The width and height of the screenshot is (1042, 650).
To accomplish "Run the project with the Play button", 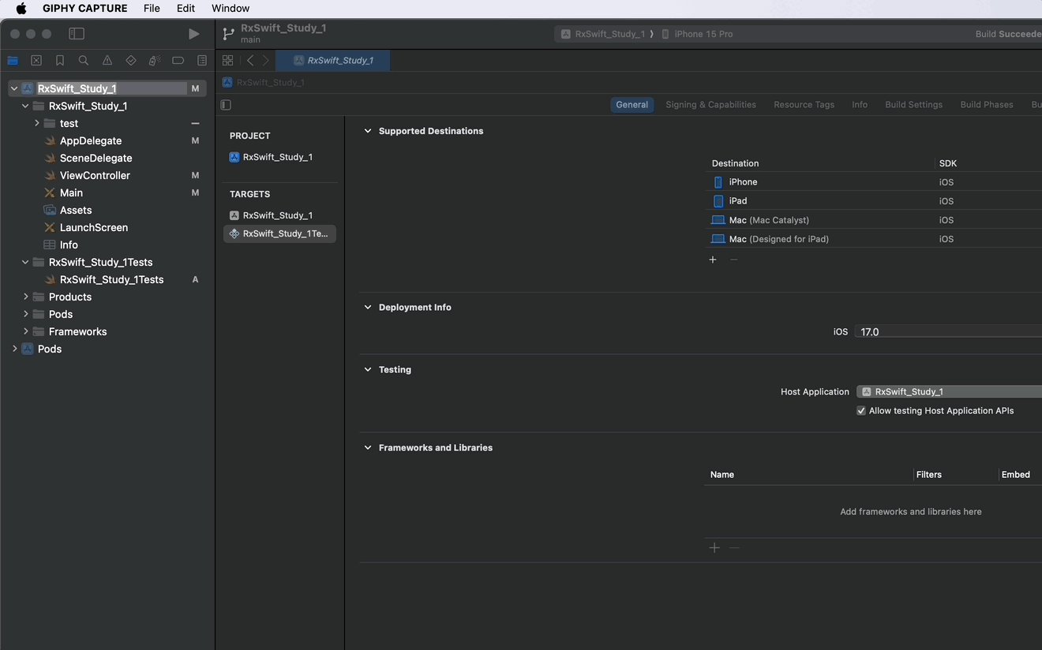I will point(193,34).
